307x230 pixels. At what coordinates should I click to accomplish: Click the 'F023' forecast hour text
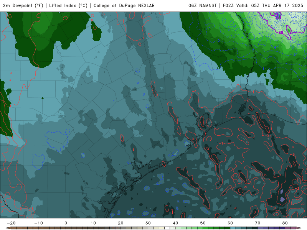[x=228, y=6]
